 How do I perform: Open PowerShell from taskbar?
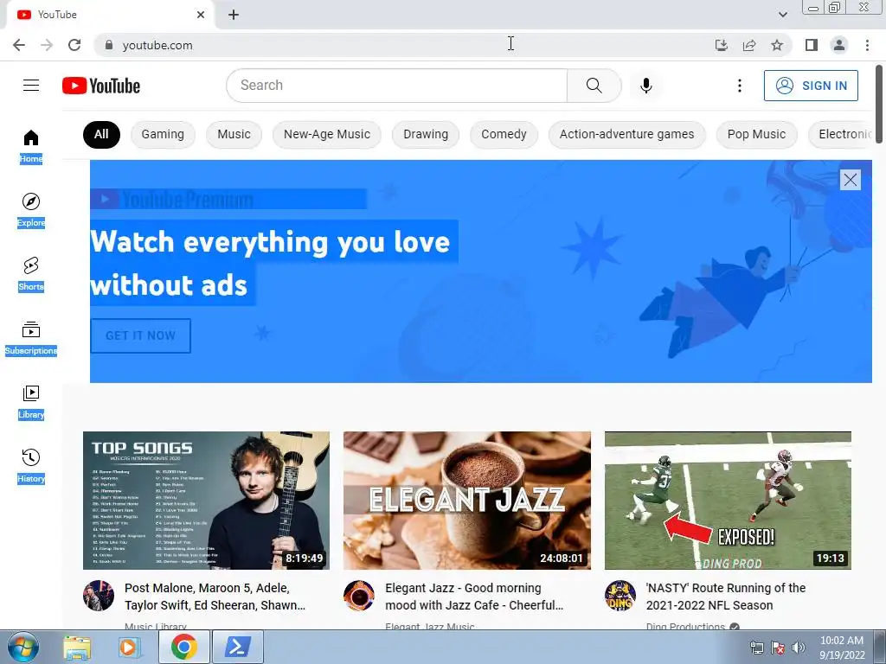point(238,647)
